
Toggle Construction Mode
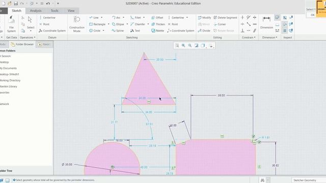pos(77,24)
